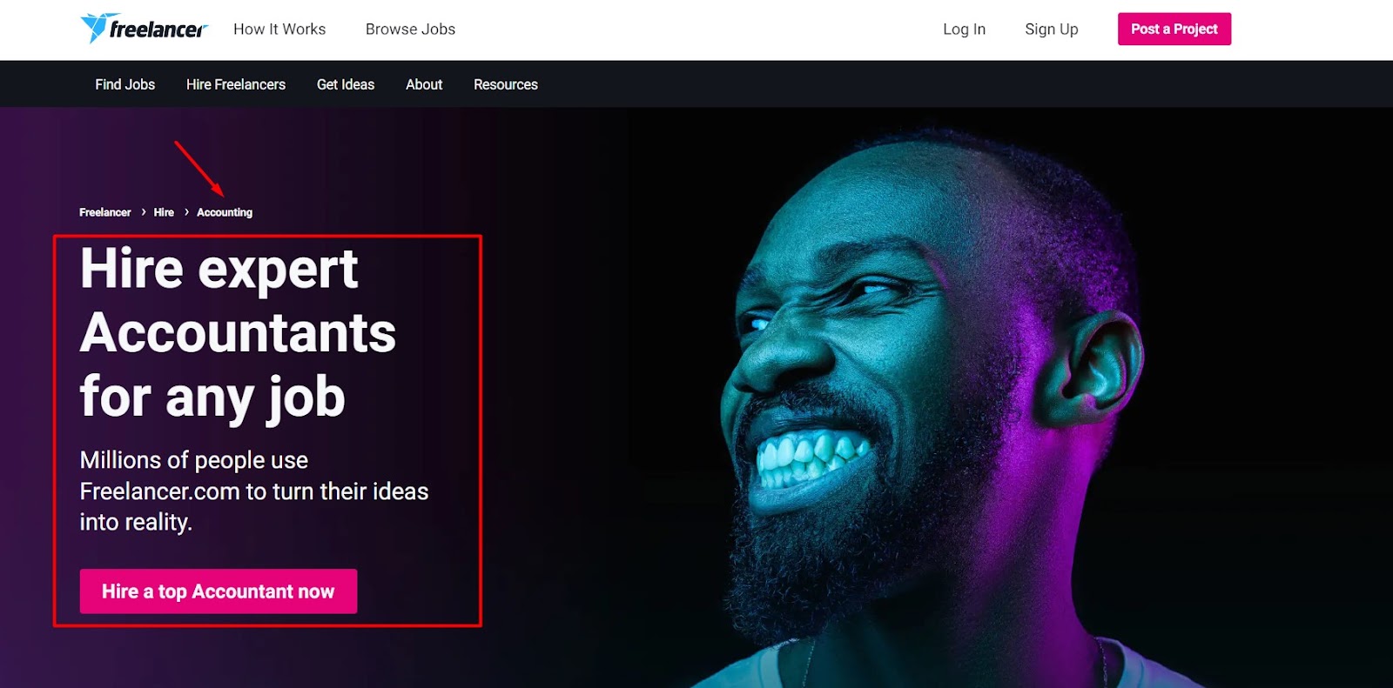
Task: Select Sign Up in header
Action: point(1051,30)
